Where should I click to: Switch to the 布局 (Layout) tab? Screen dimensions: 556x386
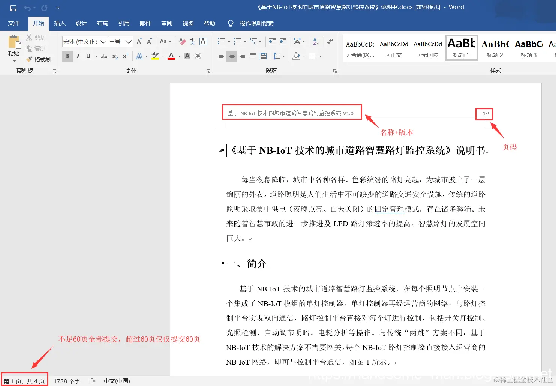pos(103,23)
